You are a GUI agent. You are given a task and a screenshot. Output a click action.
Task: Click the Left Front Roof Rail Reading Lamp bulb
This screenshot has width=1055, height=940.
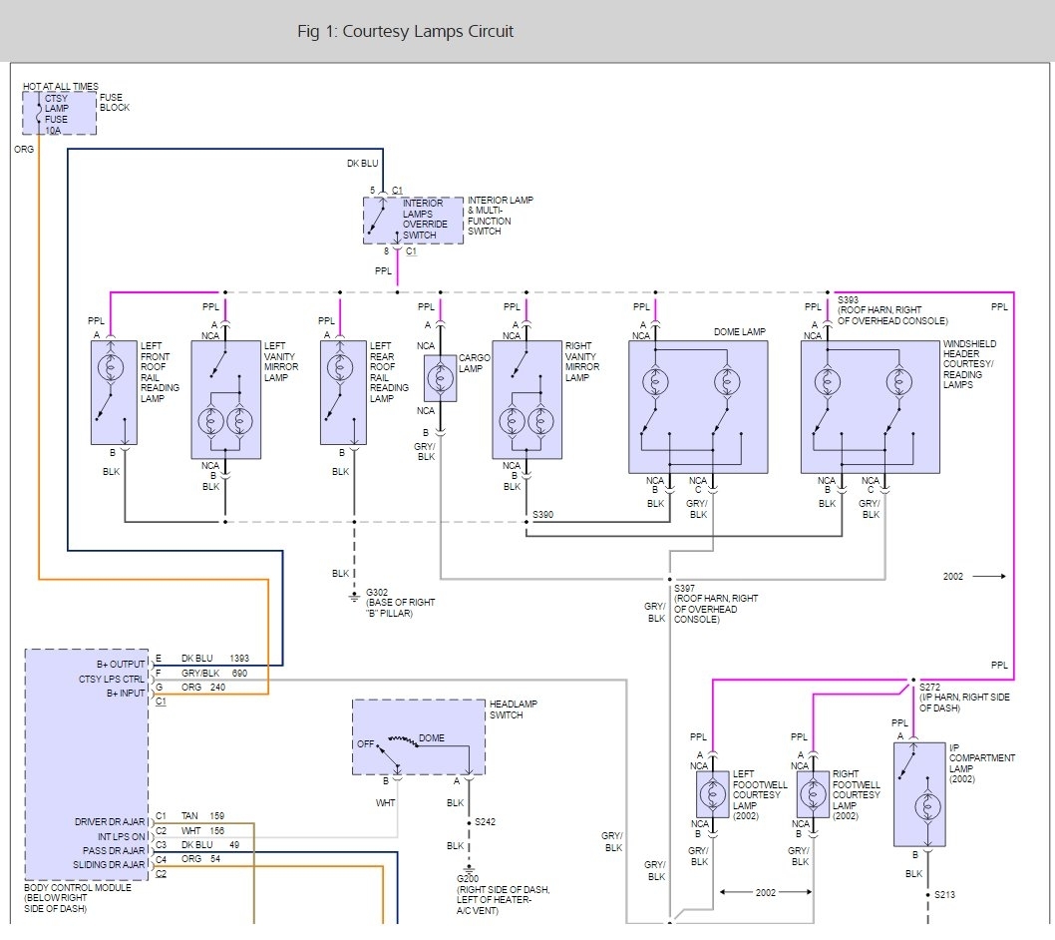point(113,365)
